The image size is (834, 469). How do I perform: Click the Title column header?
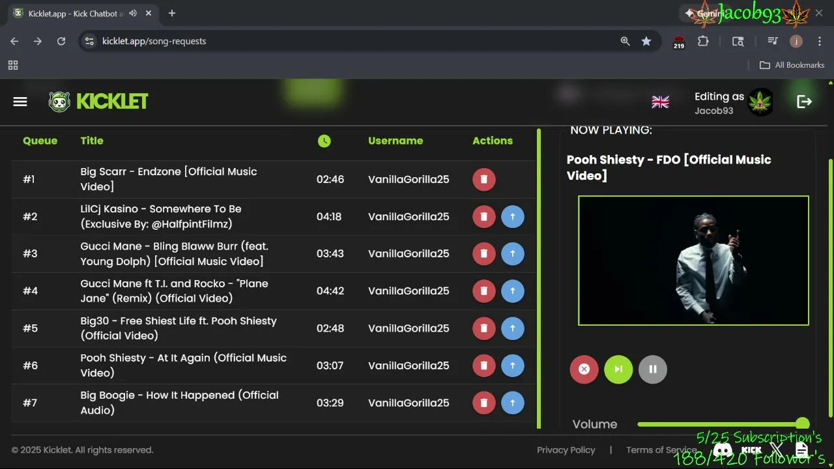tap(92, 141)
